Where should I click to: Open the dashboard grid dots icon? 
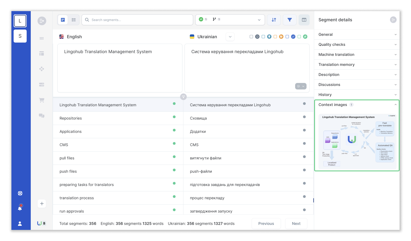[42, 38]
